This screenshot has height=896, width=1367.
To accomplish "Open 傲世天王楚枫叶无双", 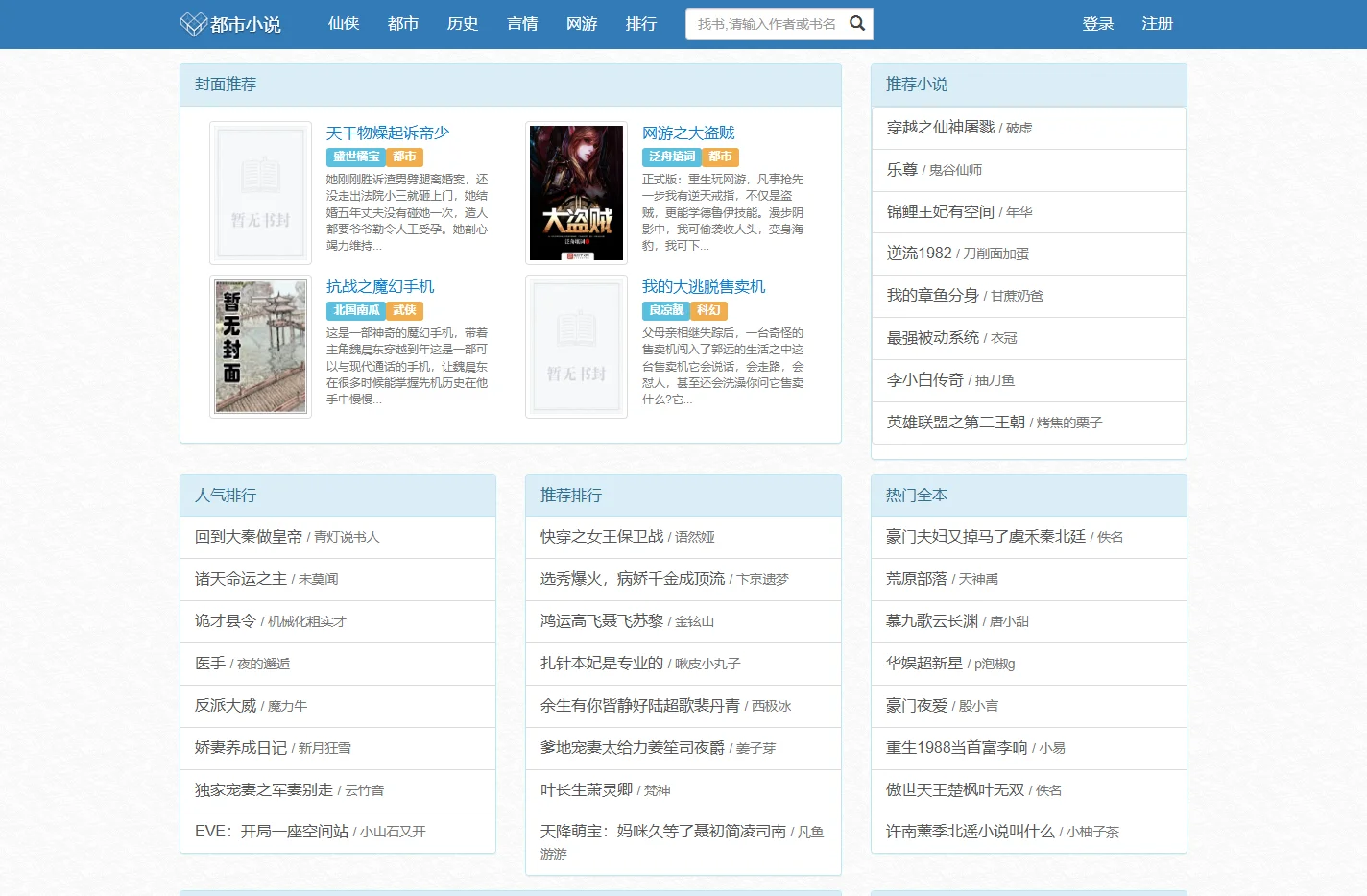I will [x=955, y=790].
